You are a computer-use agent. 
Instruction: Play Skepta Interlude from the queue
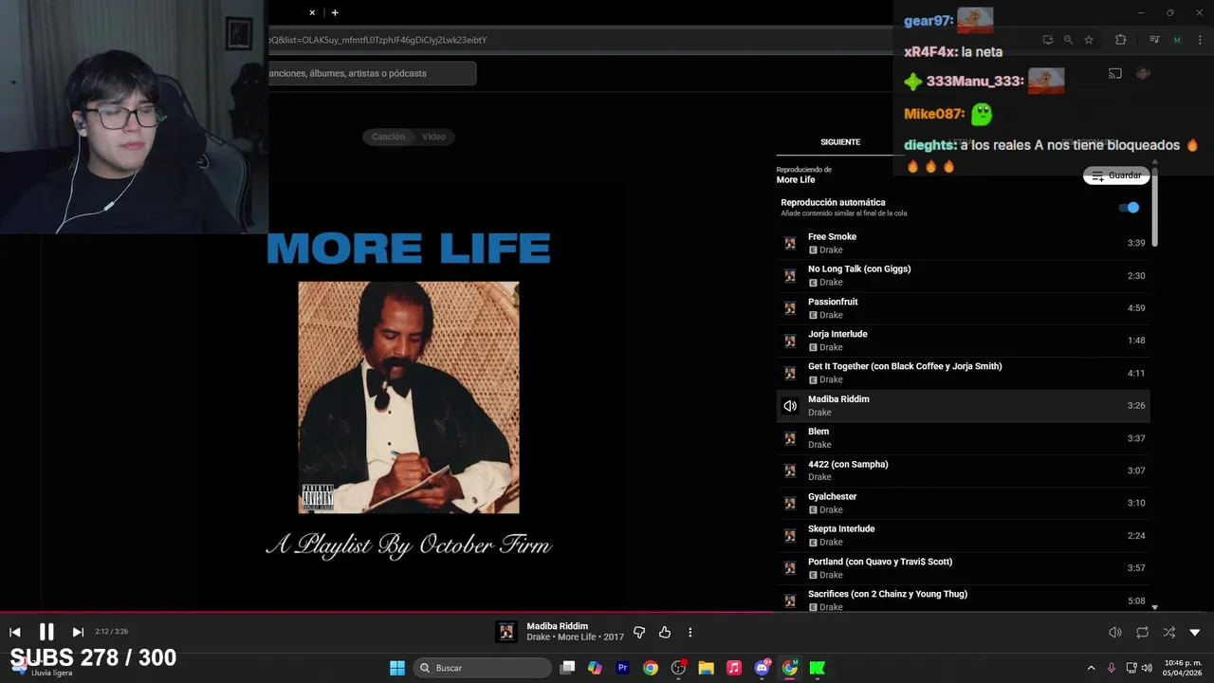(963, 536)
